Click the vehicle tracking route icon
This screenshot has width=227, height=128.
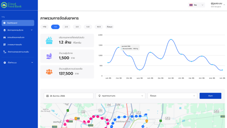click(x=4, y=52)
